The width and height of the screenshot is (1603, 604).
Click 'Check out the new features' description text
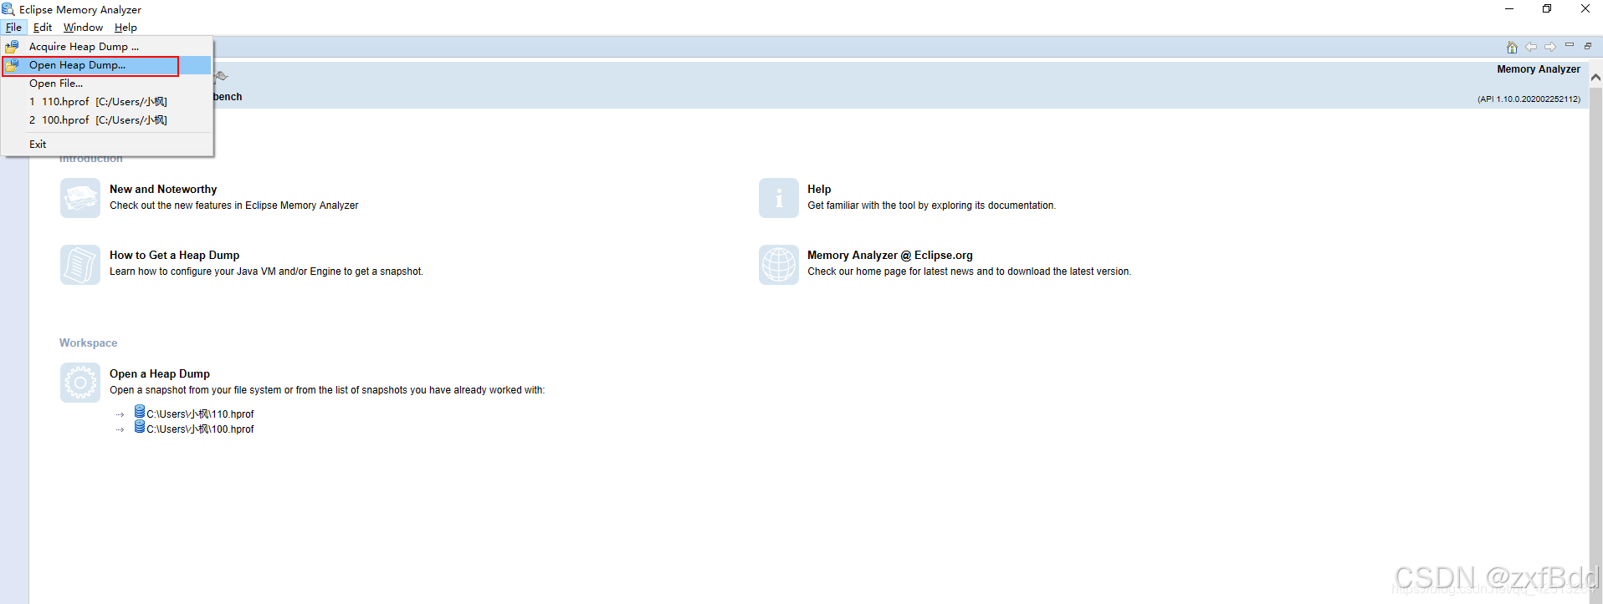point(234,206)
